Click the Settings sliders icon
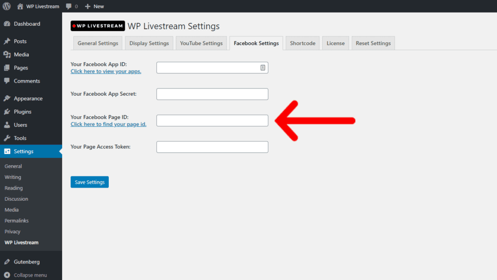This screenshot has height=280, width=497. [x=7, y=152]
